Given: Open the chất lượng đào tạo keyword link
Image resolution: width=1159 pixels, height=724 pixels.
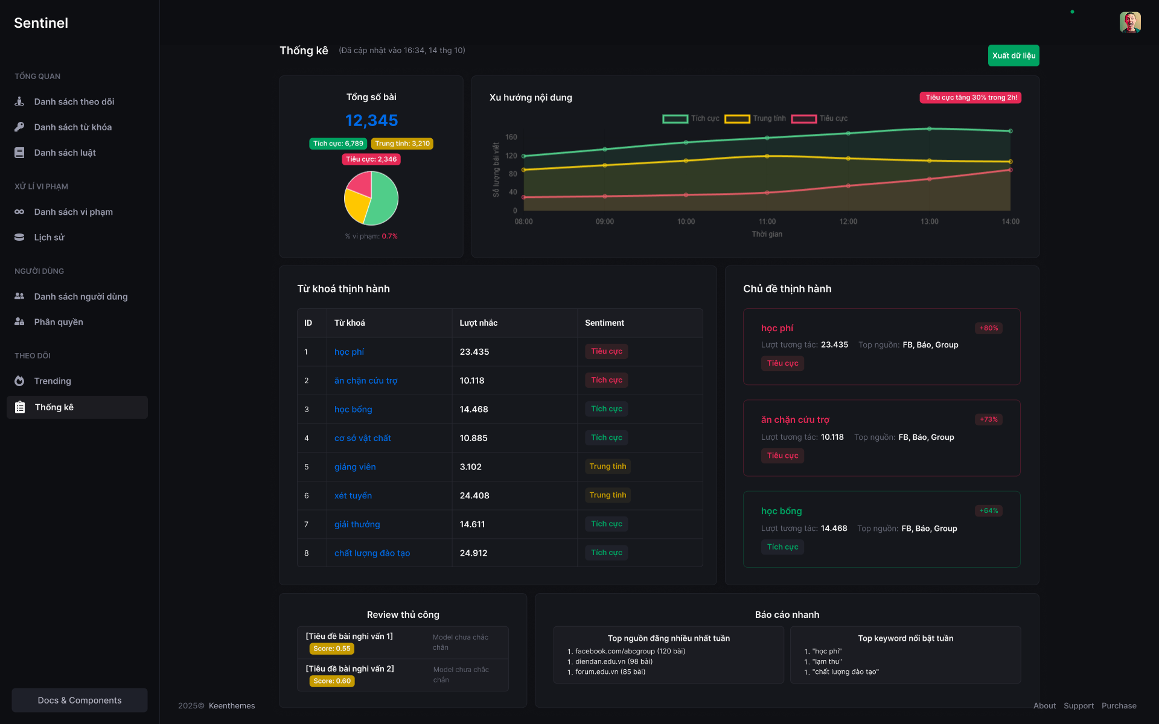Looking at the screenshot, I should pyautogui.click(x=372, y=553).
